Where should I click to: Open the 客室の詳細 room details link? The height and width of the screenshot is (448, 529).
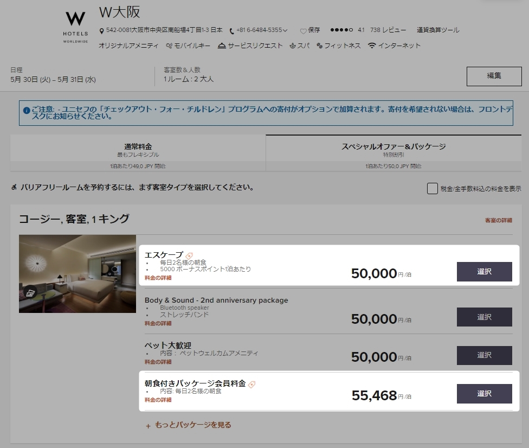click(x=498, y=220)
